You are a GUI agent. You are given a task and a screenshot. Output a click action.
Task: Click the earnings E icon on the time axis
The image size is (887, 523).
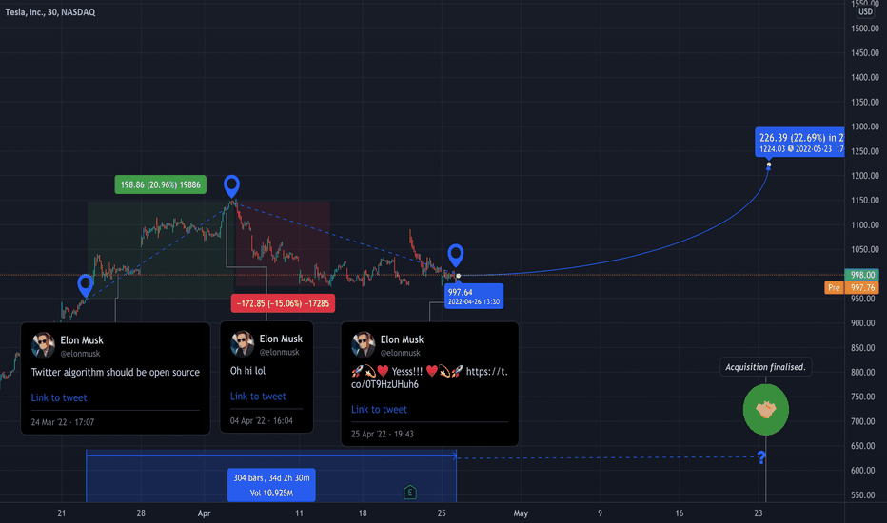pos(410,493)
